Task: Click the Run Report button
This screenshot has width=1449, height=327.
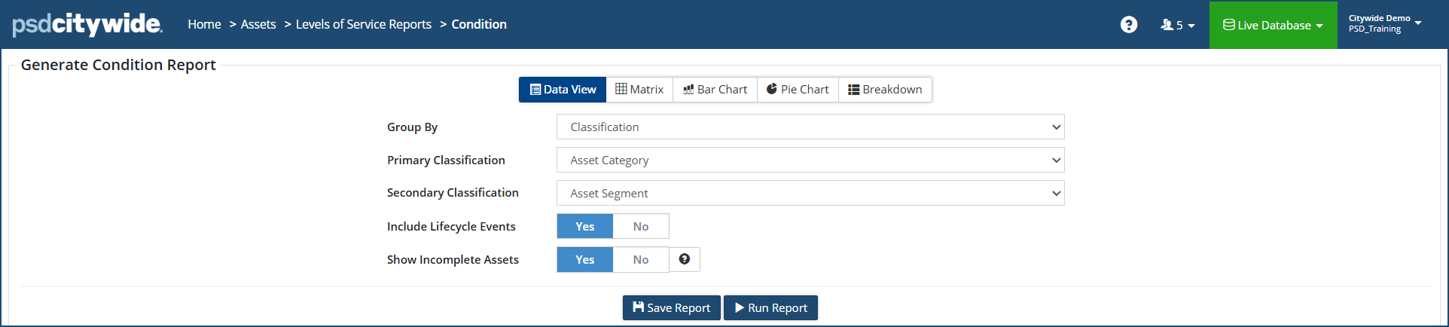Action: coord(770,307)
